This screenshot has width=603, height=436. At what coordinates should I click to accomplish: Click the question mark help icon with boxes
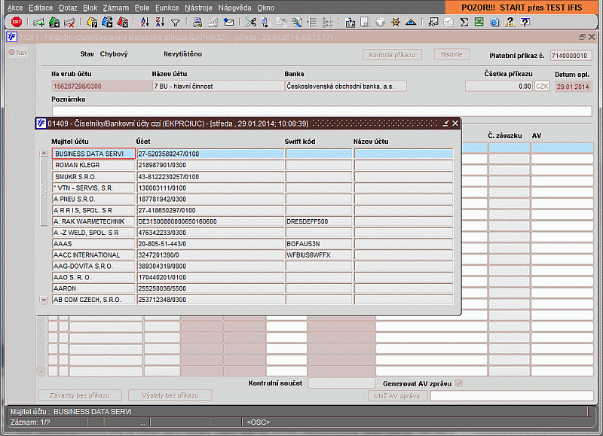510,23
